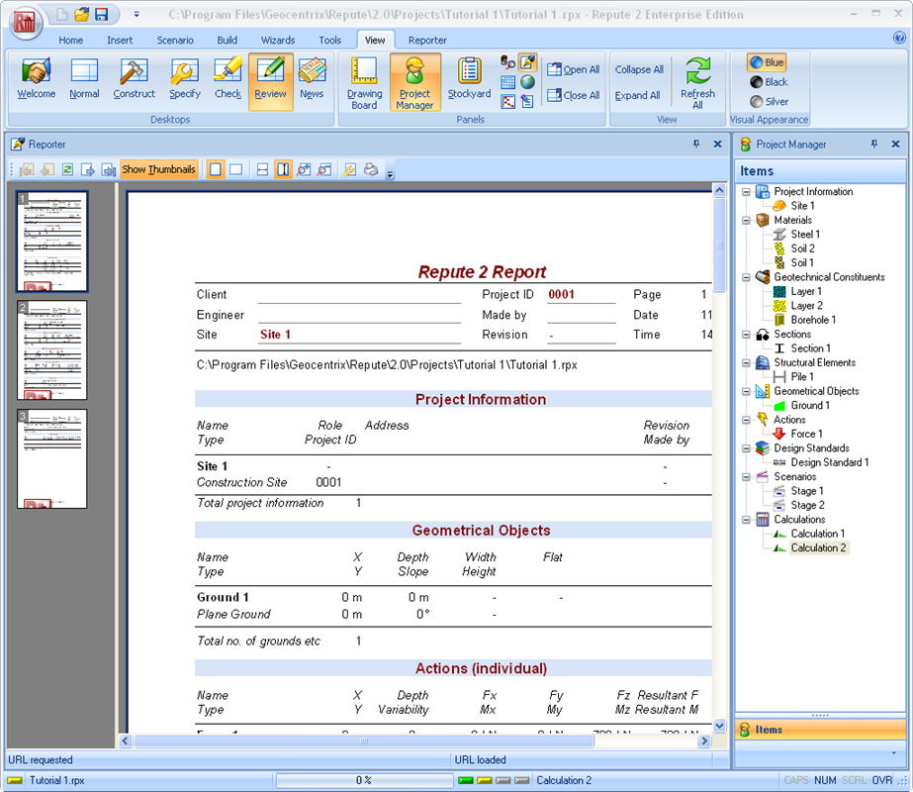
Task: Toggle portrait page layout button
Action: point(216,169)
